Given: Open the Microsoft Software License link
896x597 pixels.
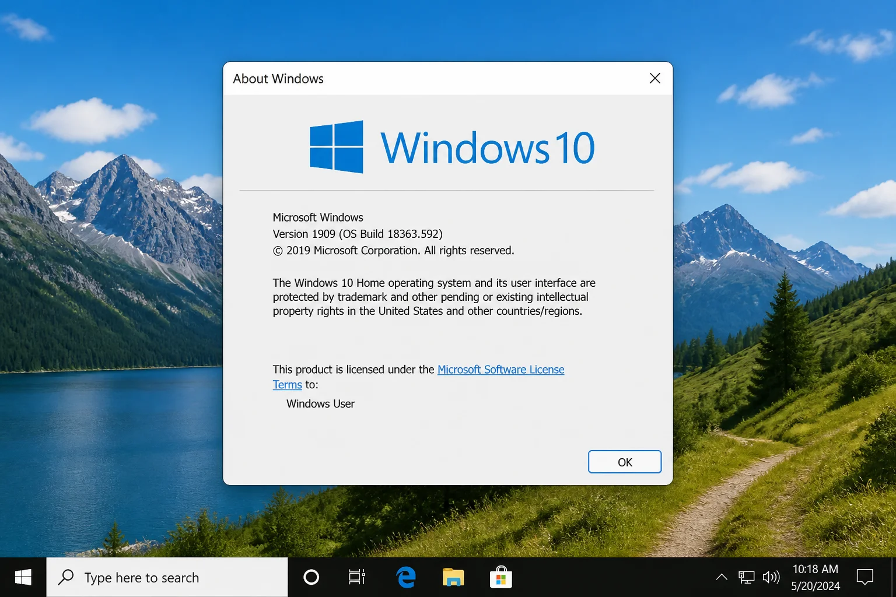Looking at the screenshot, I should (x=501, y=370).
